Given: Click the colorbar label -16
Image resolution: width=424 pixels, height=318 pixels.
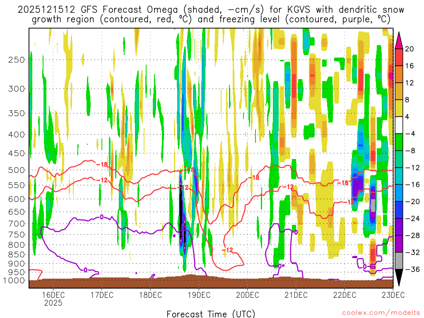Looking at the screenshot, I should click(x=412, y=184).
